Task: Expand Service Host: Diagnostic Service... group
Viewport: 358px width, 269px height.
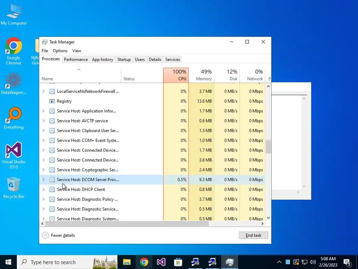Action: [44, 209]
